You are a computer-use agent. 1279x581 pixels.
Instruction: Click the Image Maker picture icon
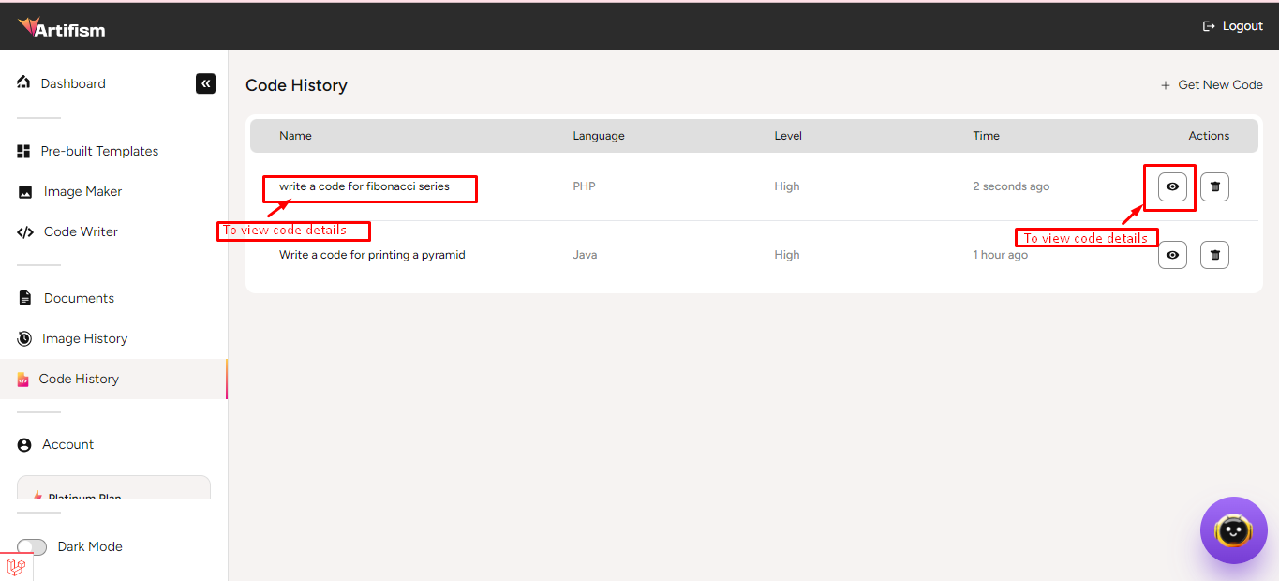[25, 192]
